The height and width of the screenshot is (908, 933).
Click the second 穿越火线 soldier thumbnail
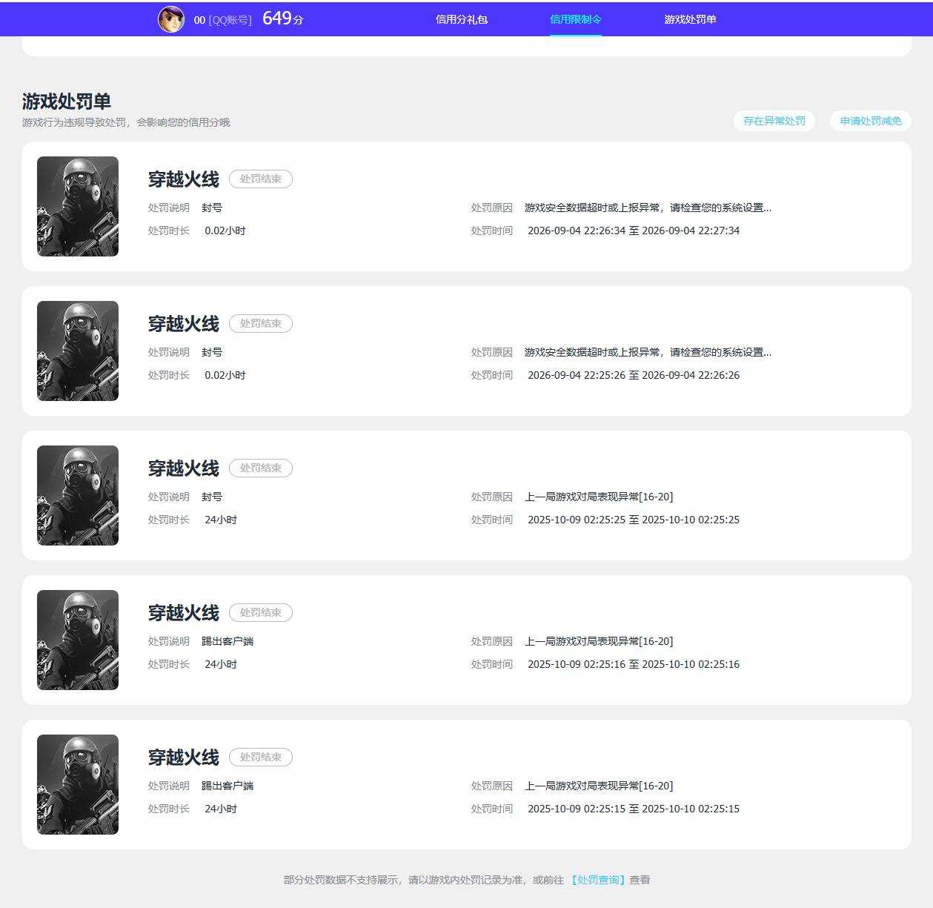pyautogui.click(x=78, y=351)
